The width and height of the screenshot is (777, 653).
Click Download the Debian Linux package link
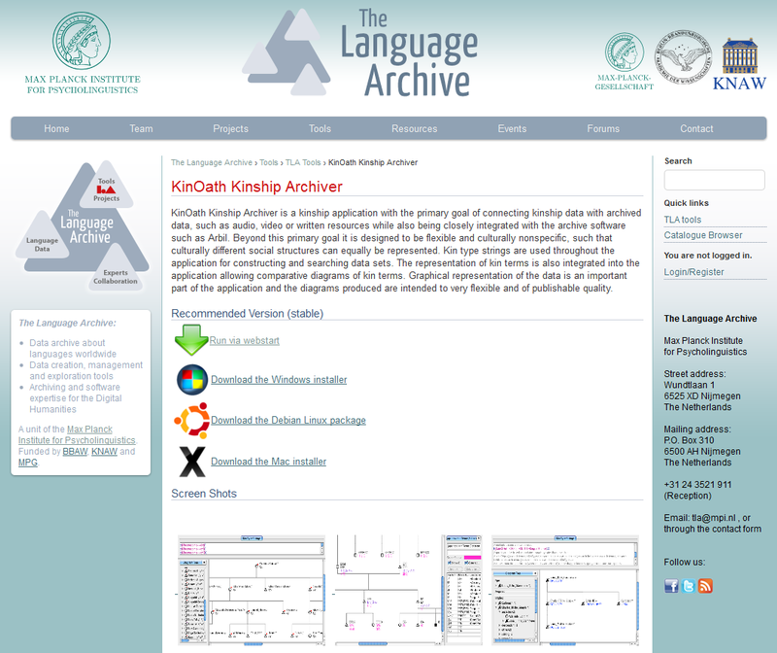(288, 420)
